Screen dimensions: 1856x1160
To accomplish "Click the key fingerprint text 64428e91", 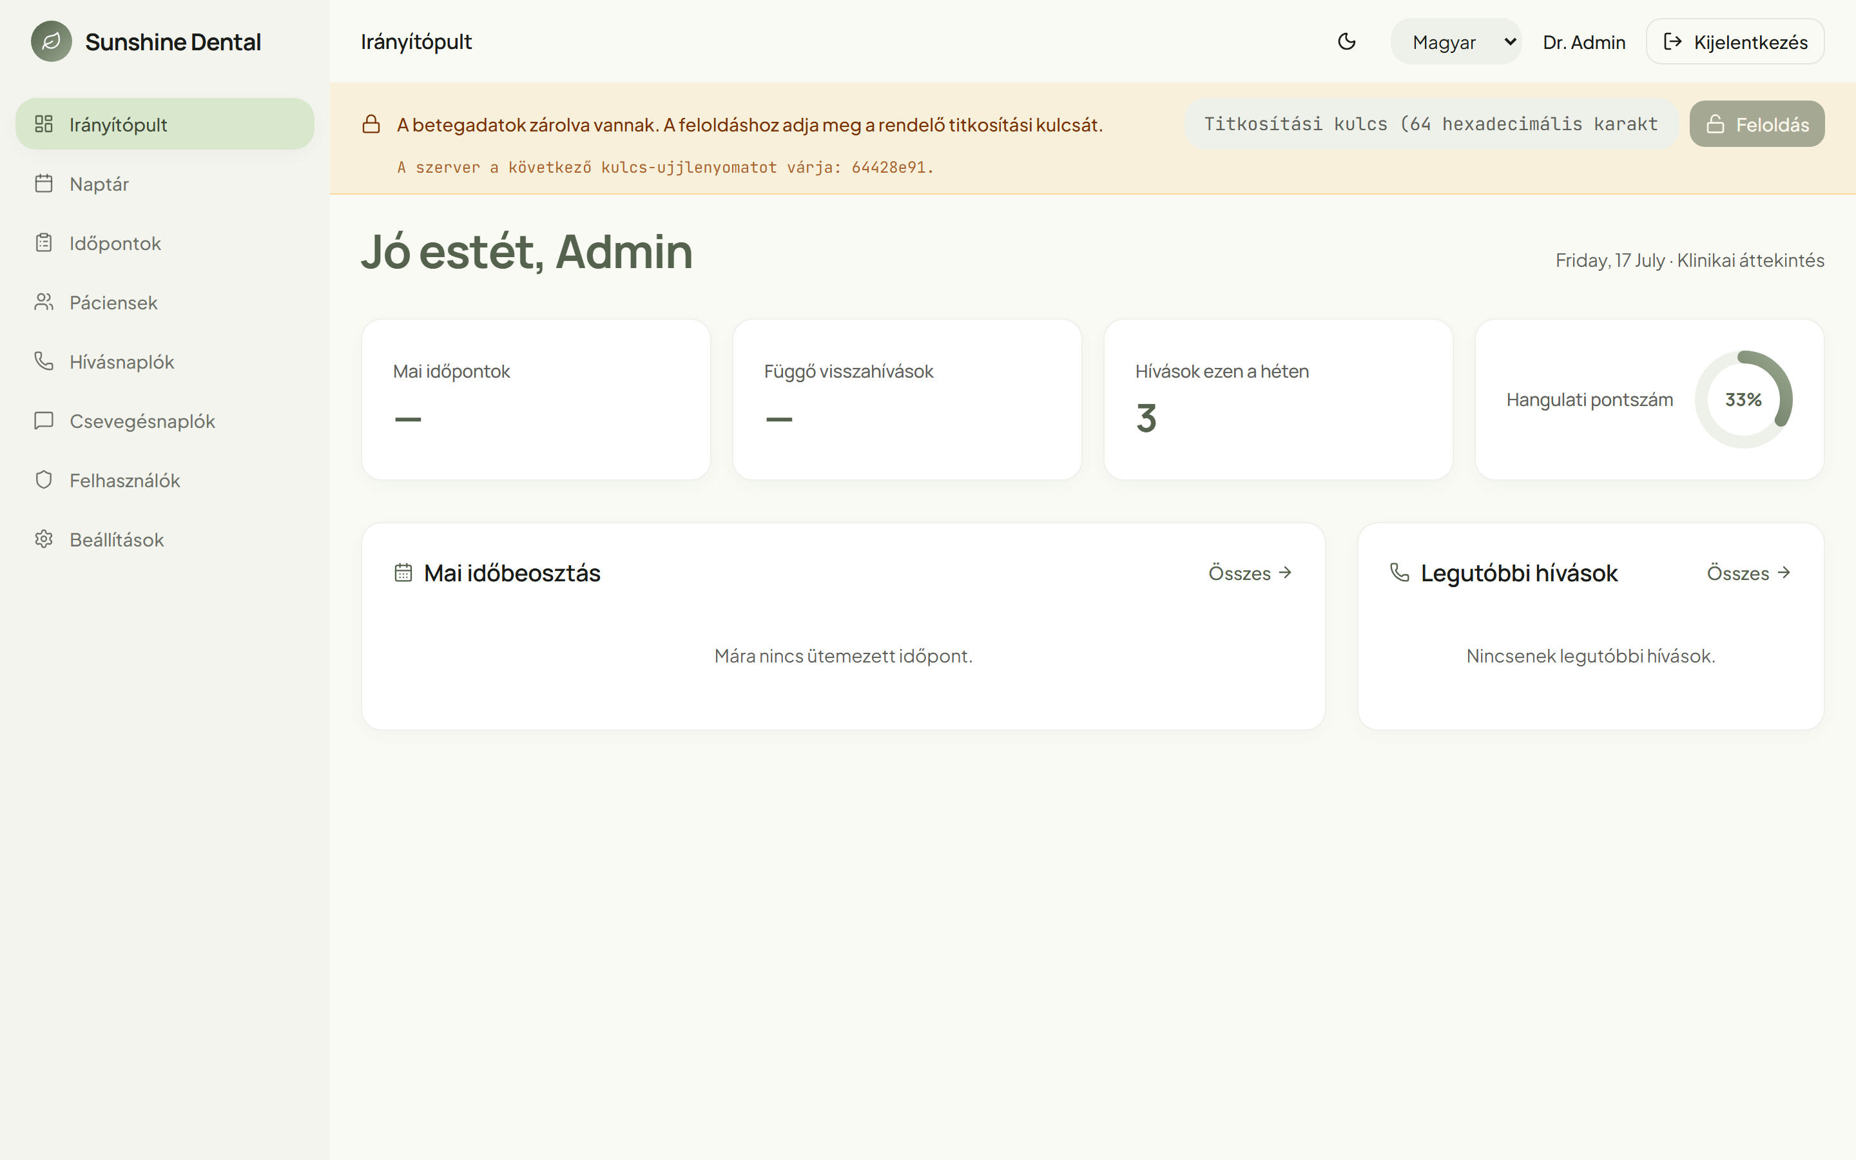I will 888,168.
